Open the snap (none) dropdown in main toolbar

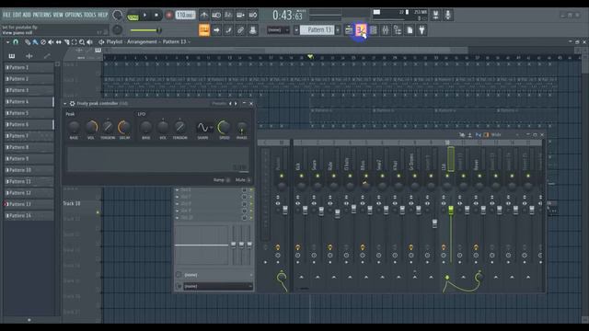click(x=278, y=30)
